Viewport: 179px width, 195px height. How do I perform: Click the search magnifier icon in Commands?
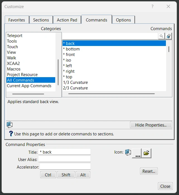[x=161, y=36]
